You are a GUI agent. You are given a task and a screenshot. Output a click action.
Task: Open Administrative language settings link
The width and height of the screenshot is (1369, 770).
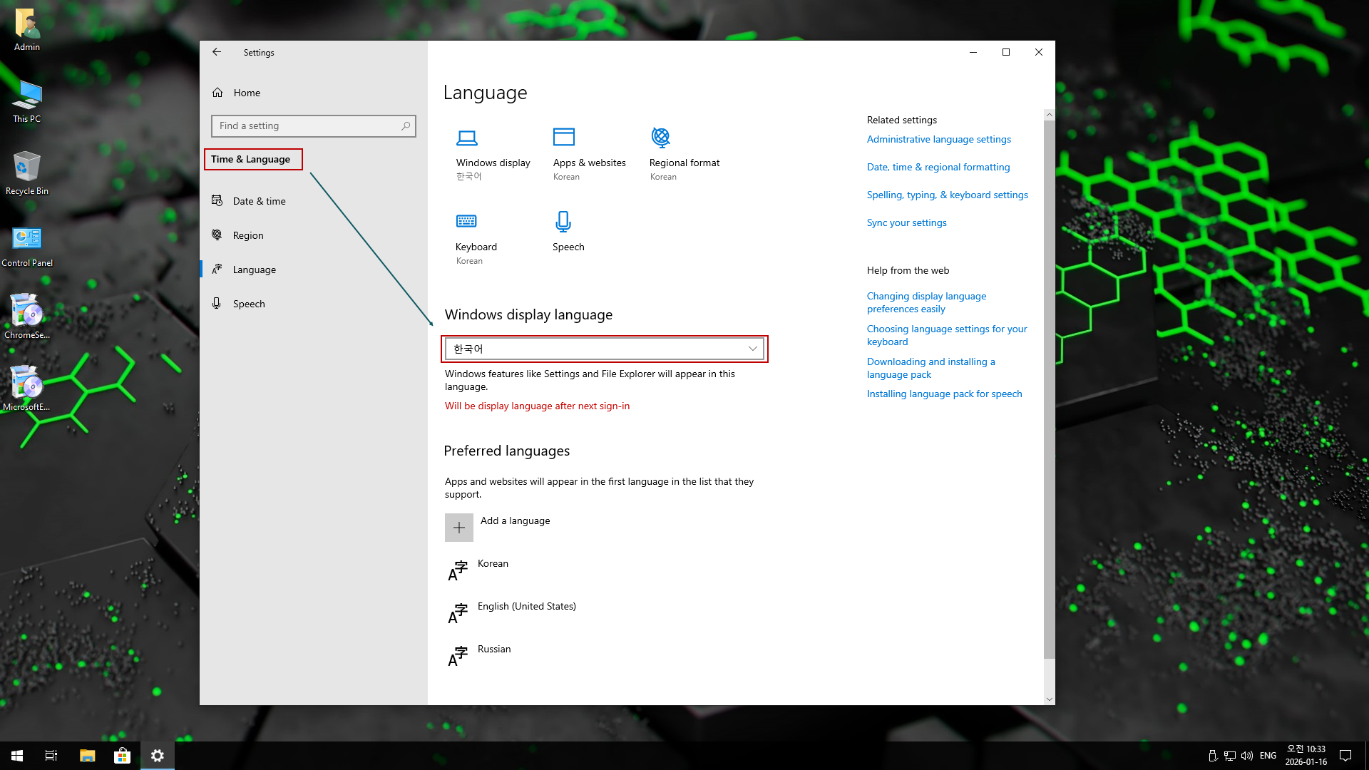(938, 139)
